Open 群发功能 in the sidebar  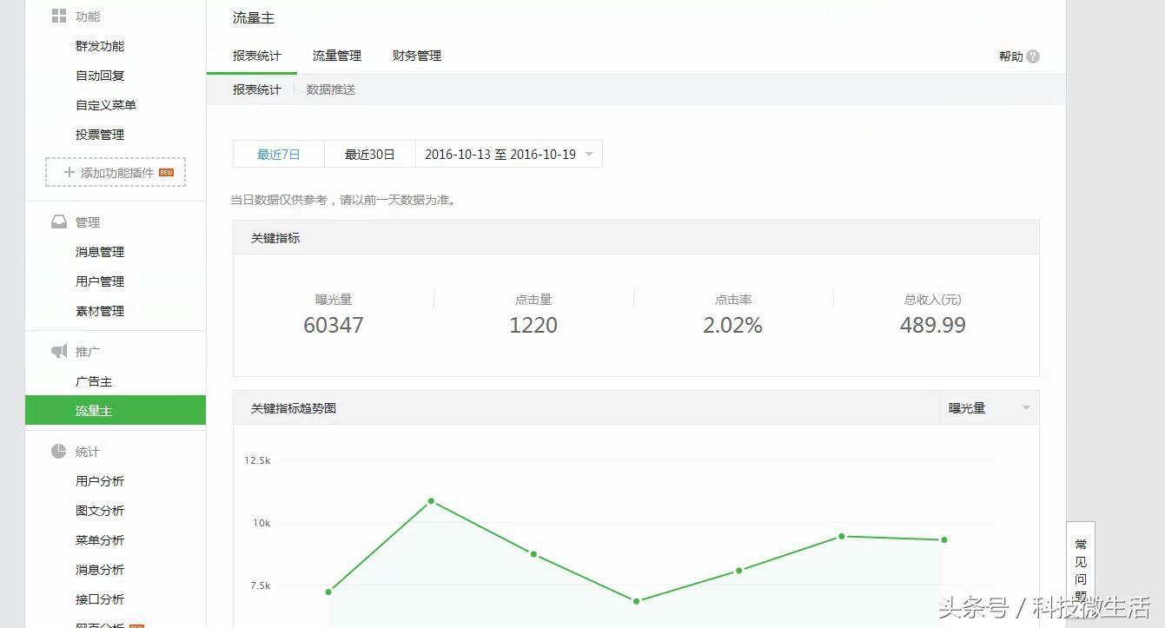100,46
